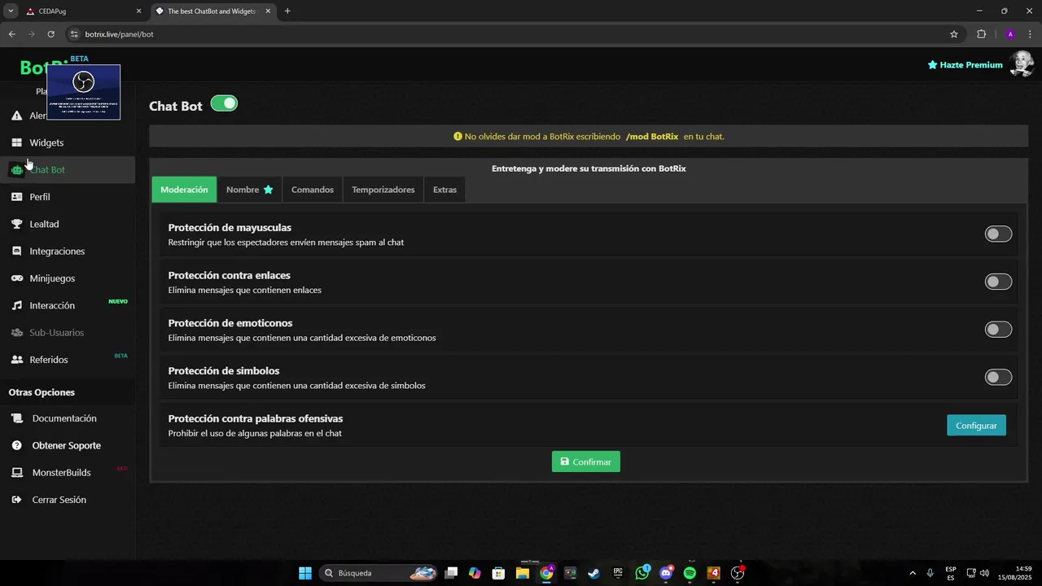Reload the botrix.live page
The image size is (1042, 586).
50,34
